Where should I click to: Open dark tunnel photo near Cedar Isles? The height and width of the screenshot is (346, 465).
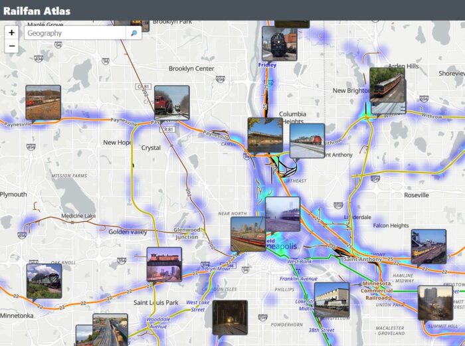tap(230, 317)
